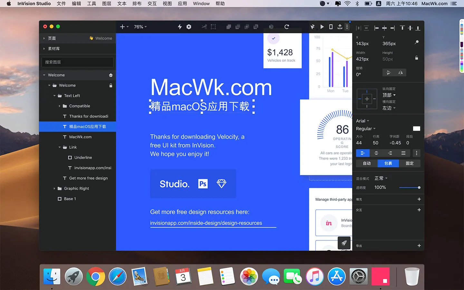
Task: Set text alignment to center
Action: [376, 153]
